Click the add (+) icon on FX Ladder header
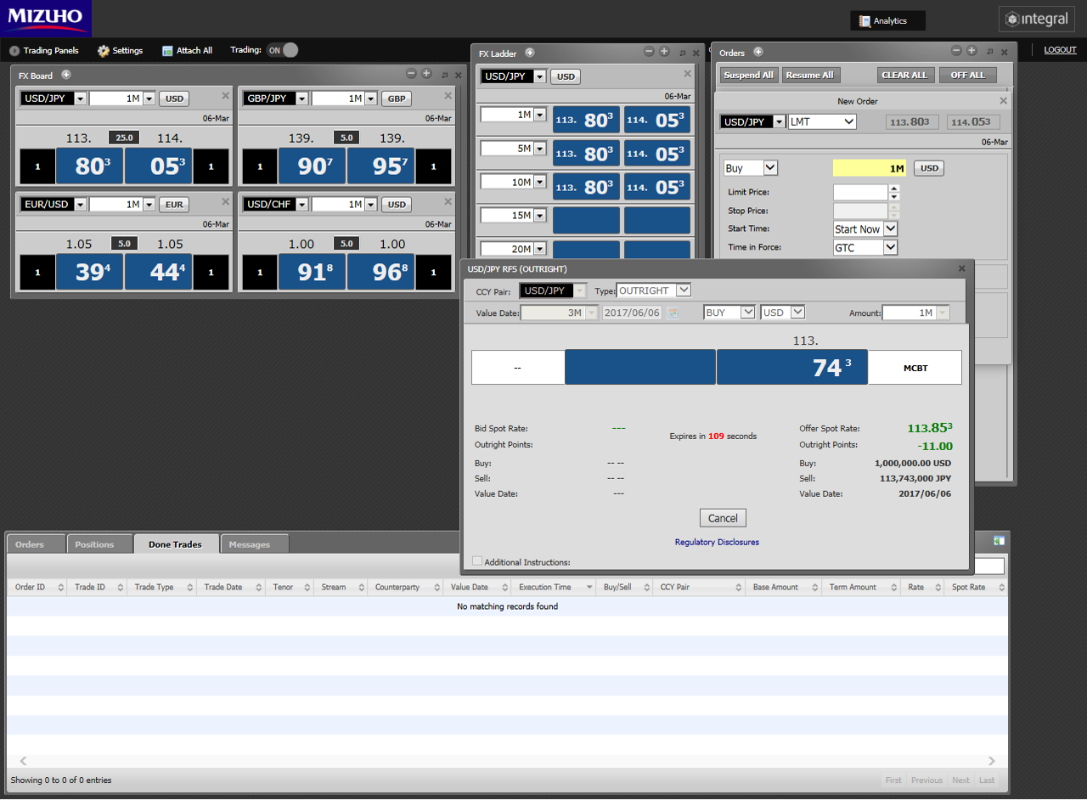The height and width of the screenshot is (800, 1087). tap(530, 53)
